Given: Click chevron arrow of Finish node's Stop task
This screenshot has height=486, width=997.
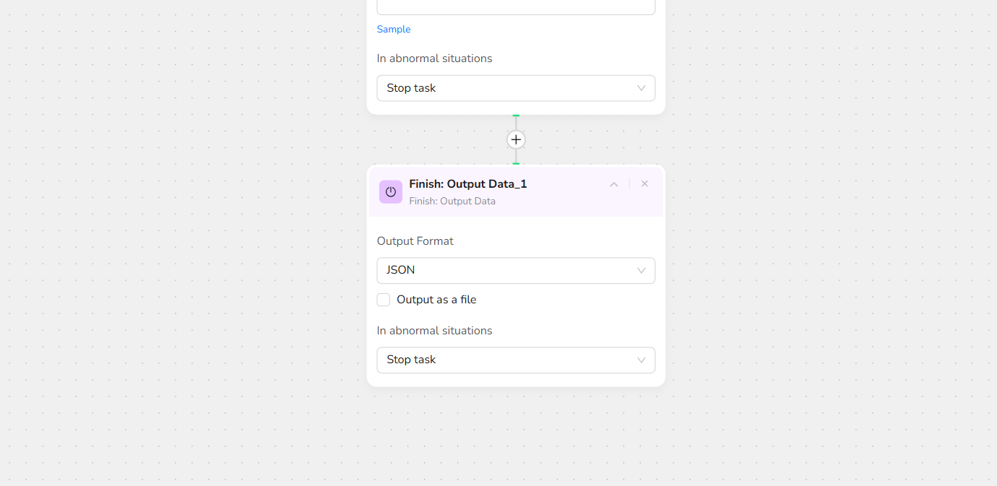Looking at the screenshot, I should [x=641, y=360].
